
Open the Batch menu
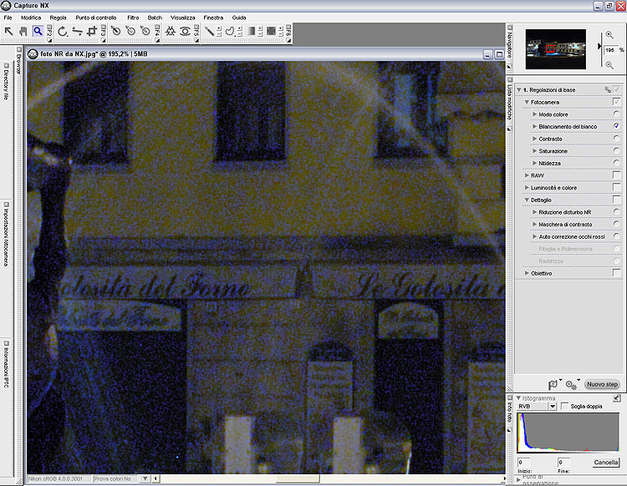[x=155, y=18]
